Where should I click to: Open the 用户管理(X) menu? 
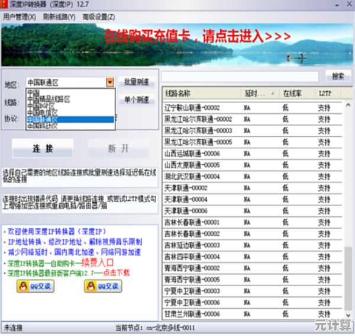[19, 17]
